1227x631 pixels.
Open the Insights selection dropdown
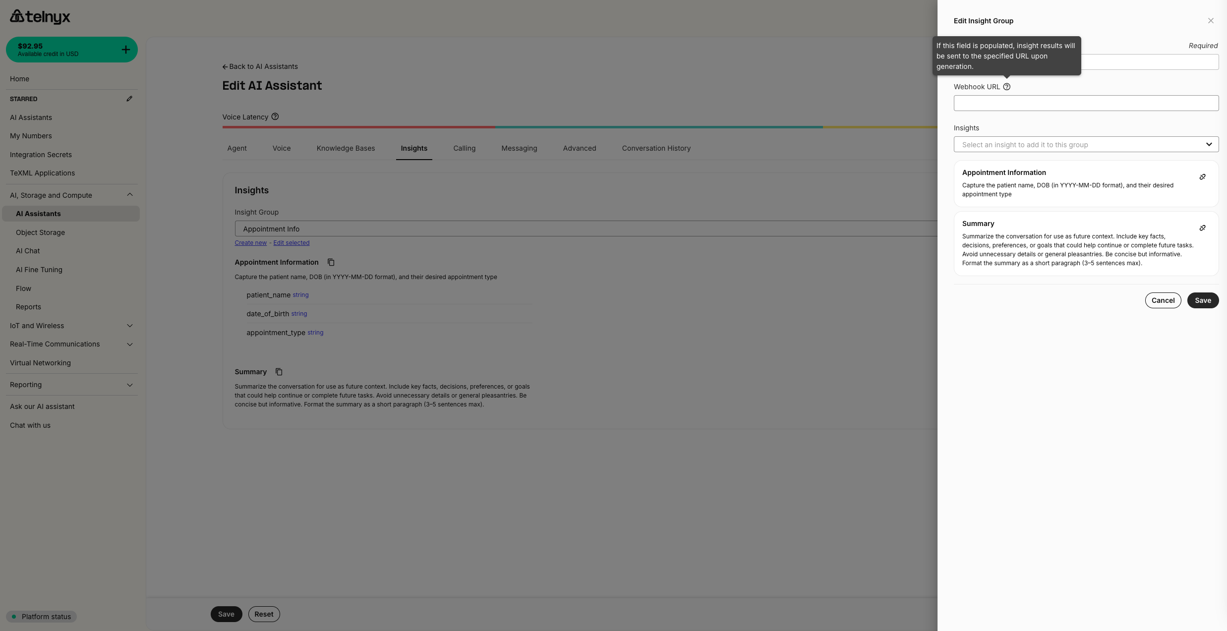[1086, 145]
